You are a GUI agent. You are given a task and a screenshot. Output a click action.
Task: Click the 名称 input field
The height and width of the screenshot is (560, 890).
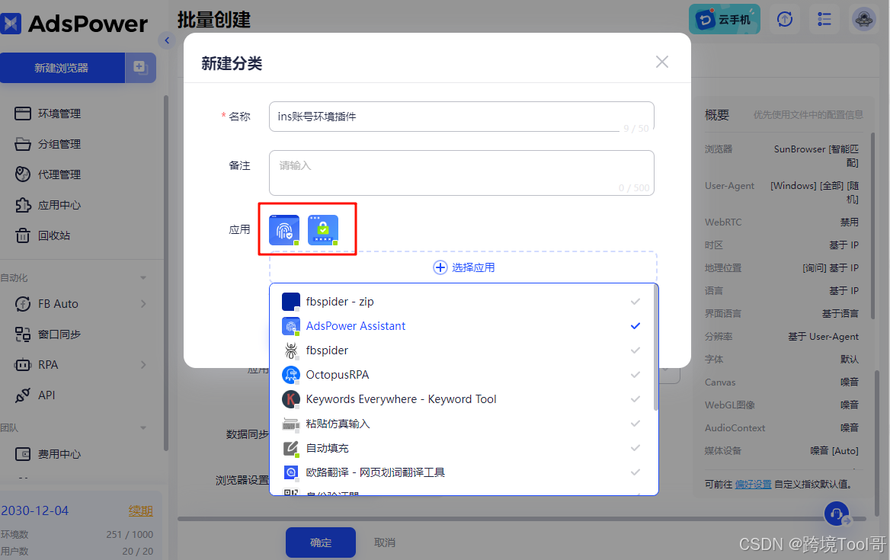pos(462,117)
